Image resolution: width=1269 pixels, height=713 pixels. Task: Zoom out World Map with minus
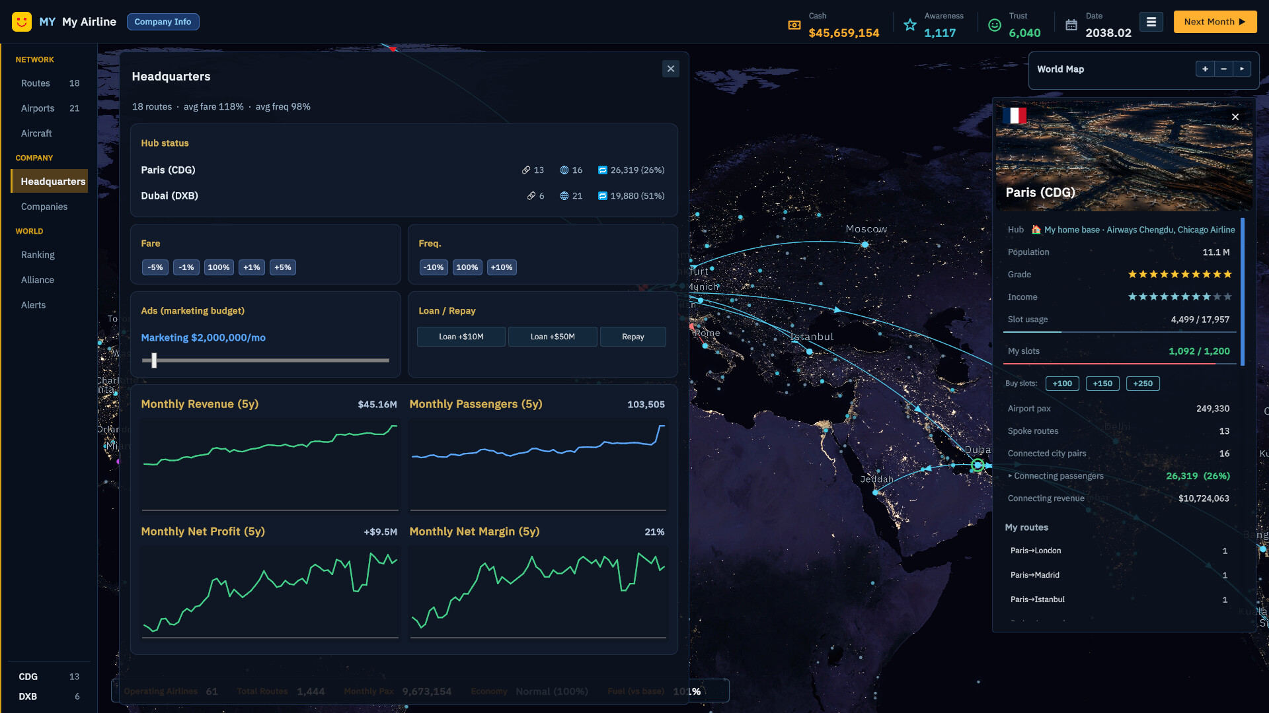coord(1223,69)
